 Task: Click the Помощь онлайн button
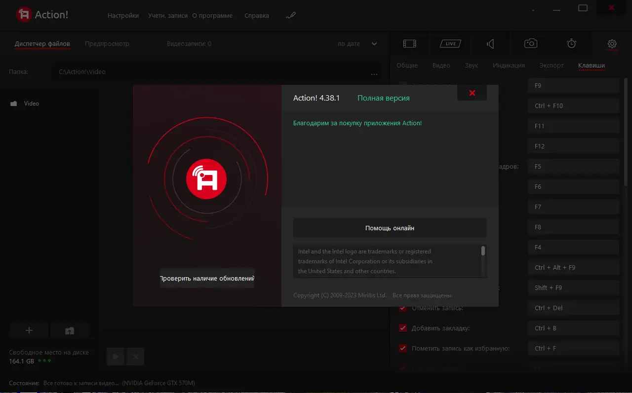(390, 228)
